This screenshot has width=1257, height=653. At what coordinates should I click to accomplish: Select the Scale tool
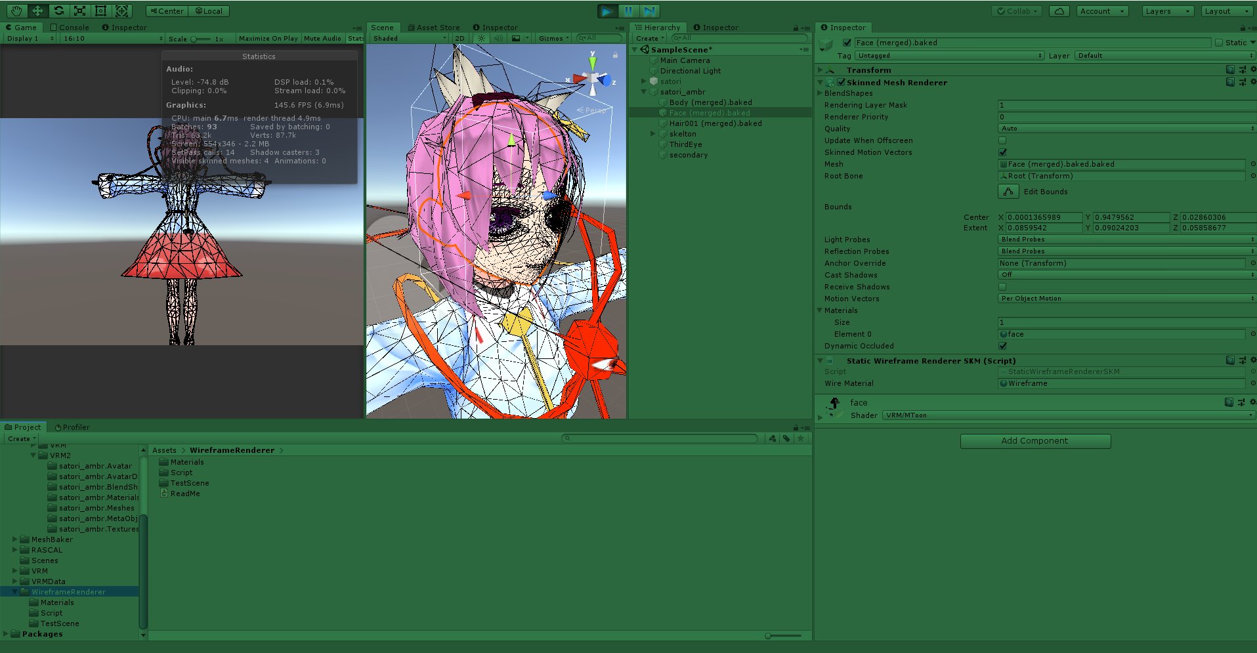[79, 11]
